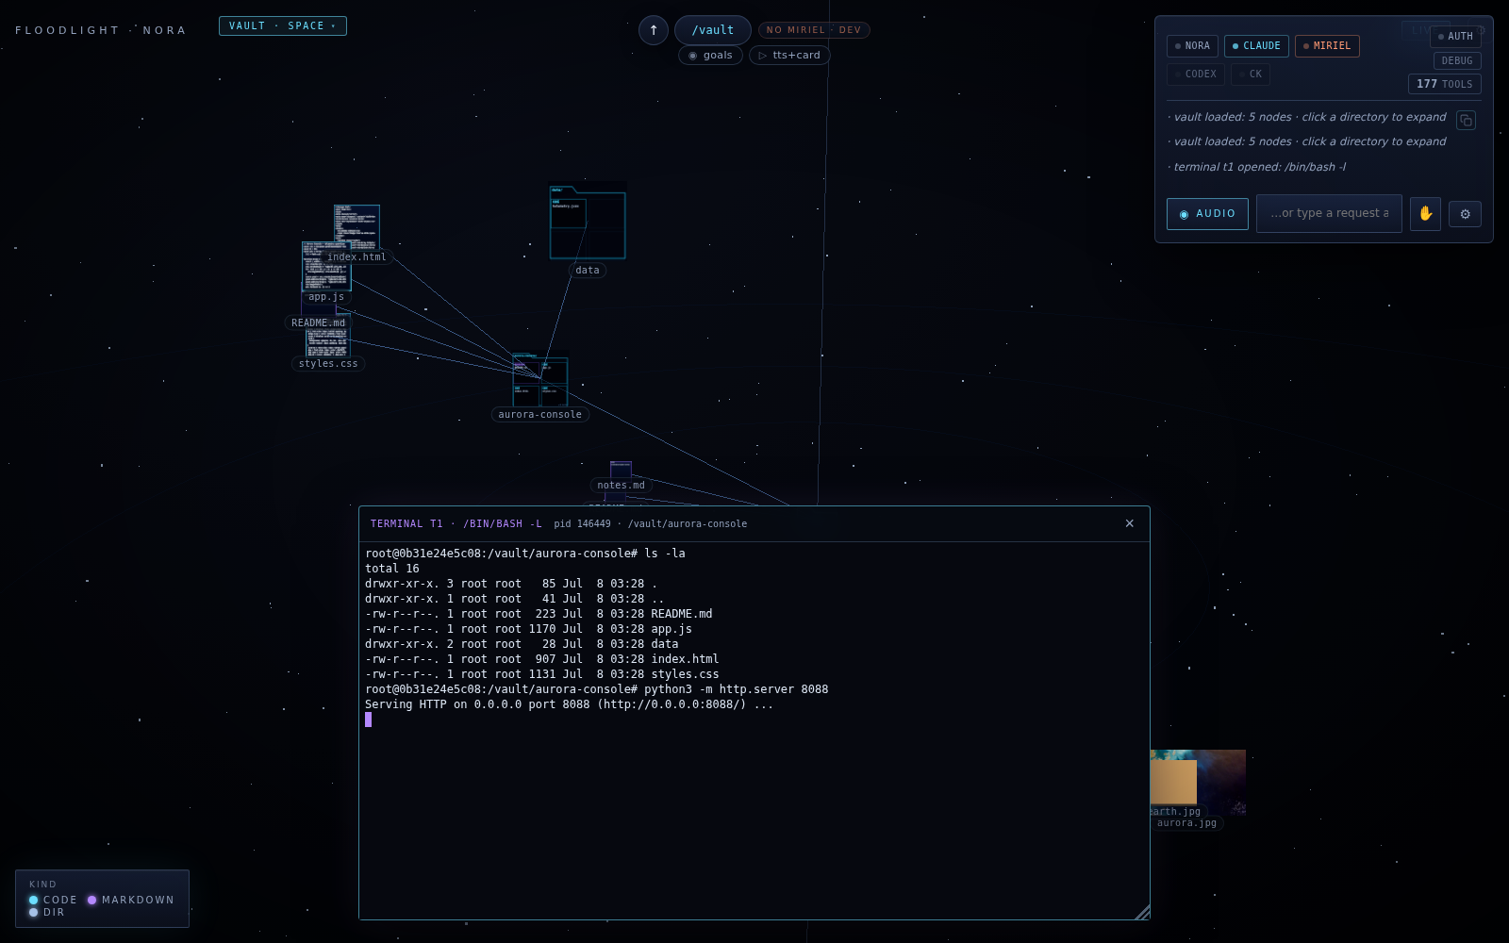Click the DIR kind legend dot

[x=34, y=913]
